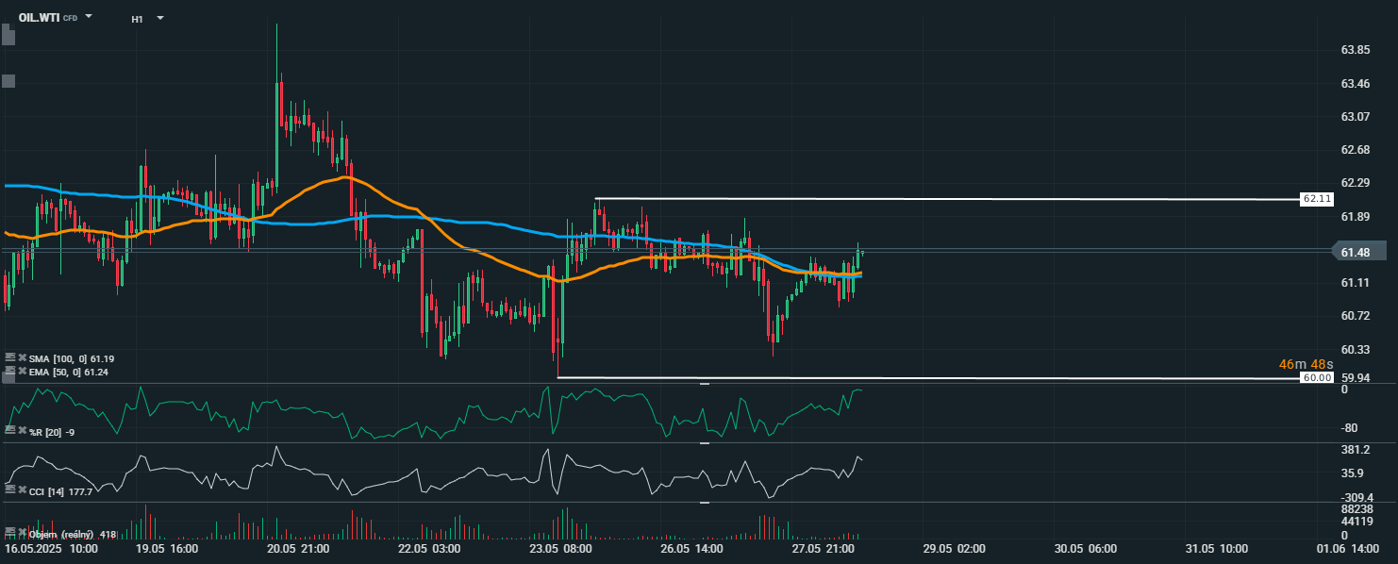1398x564 pixels.
Task: Remove the Objem (reálný) volume indicator
Action: click(22, 534)
